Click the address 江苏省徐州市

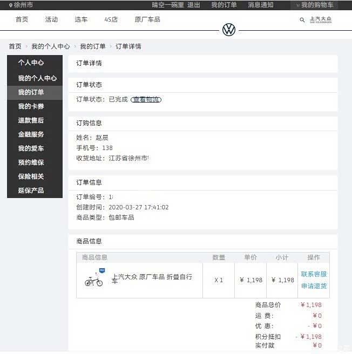pos(128,158)
